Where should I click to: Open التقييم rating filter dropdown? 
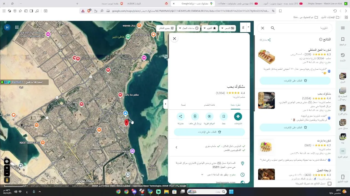tap(210, 28)
